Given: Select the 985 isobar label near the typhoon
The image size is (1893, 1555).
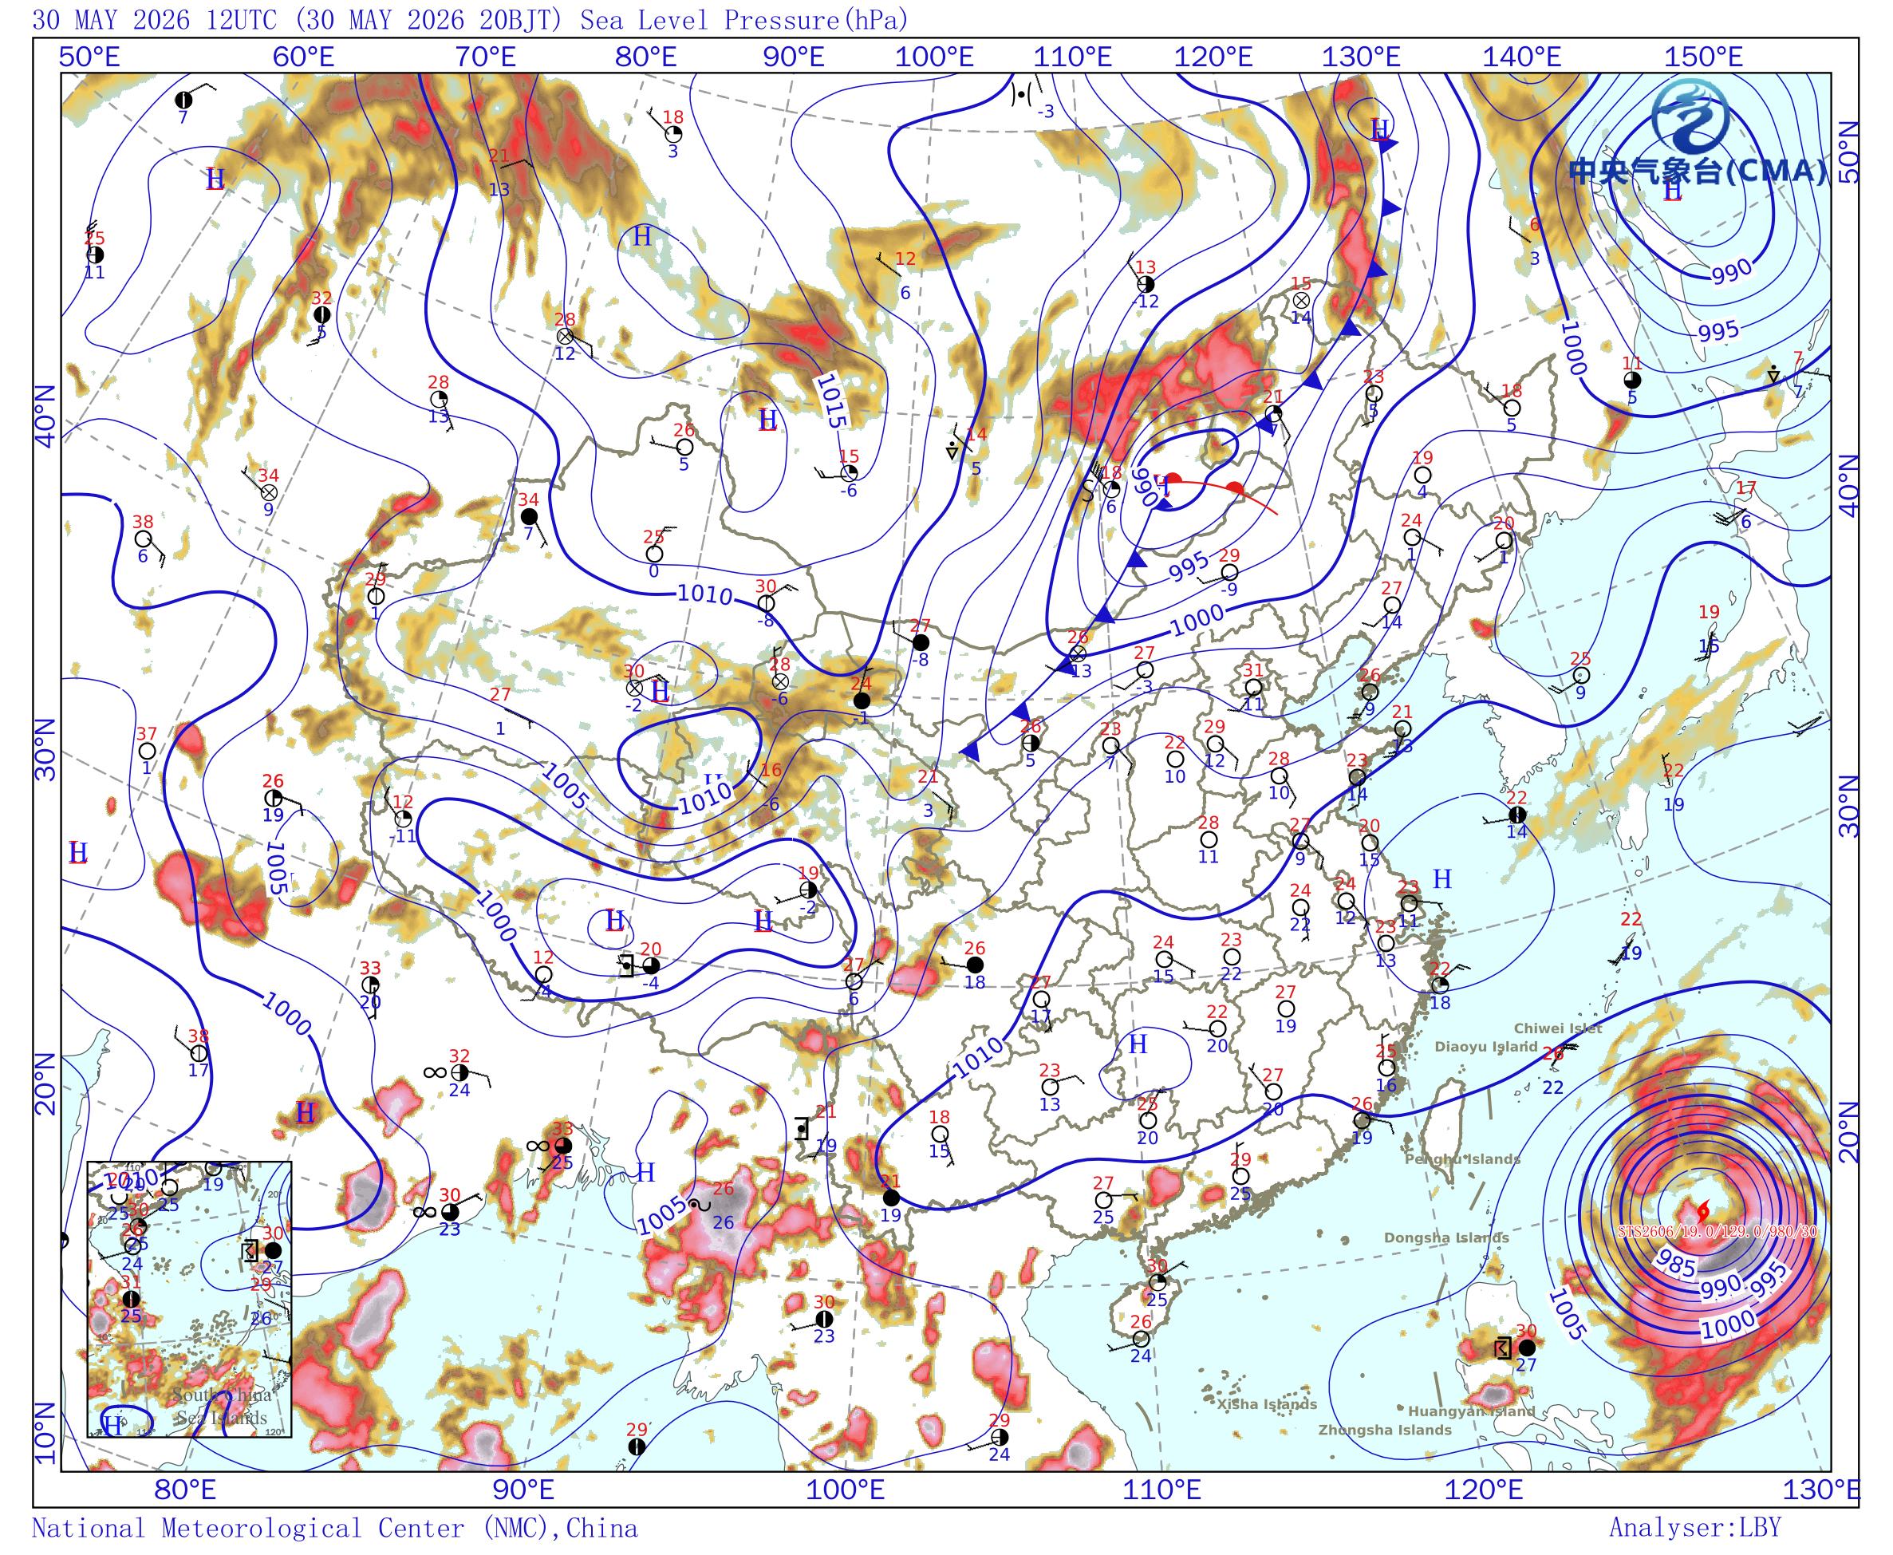Looking at the screenshot, I should pos(1674,1265).
